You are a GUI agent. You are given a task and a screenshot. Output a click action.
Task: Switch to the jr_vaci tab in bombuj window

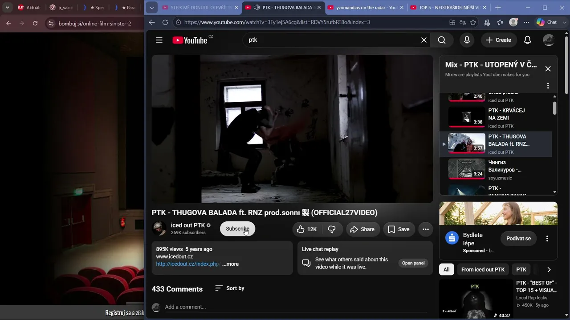click(62, 8)
